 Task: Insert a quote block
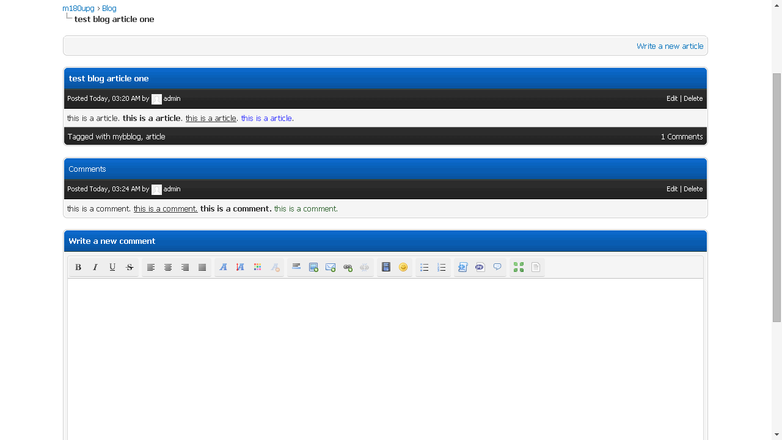[497, 267]
